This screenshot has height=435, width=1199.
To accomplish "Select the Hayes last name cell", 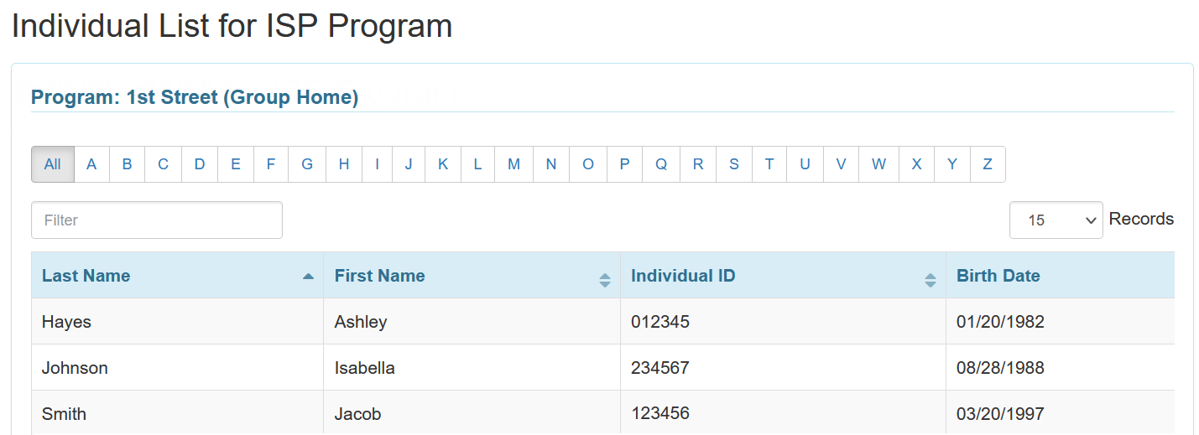I will point(177,321).
